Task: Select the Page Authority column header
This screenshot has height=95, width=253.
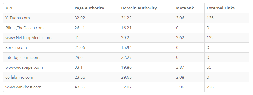Action: coord(89,8)
